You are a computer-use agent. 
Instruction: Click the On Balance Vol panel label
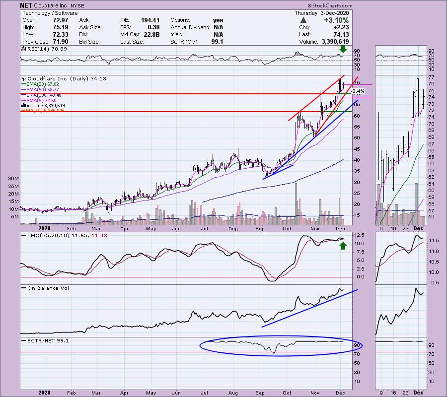[48, 288]
